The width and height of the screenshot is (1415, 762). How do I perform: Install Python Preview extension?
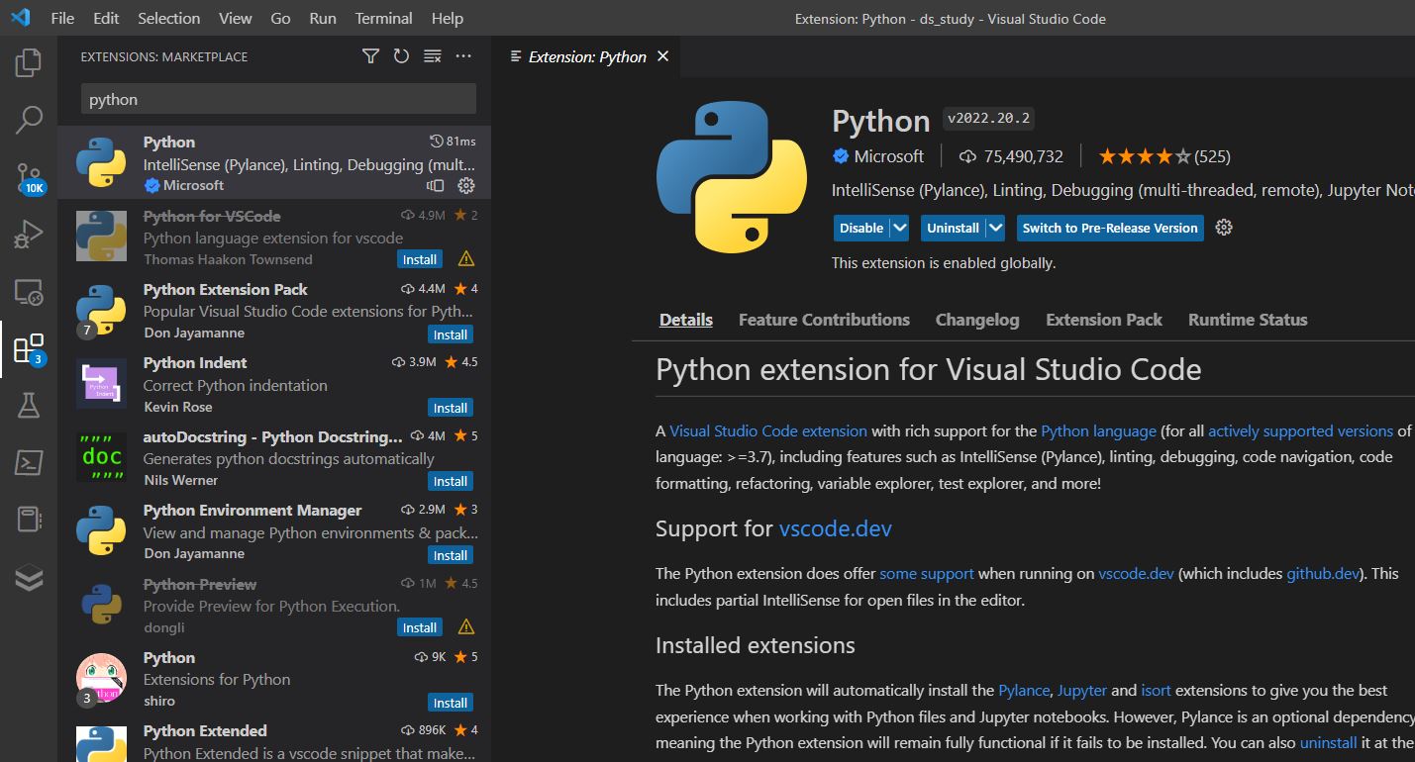[x=420, y=627]
